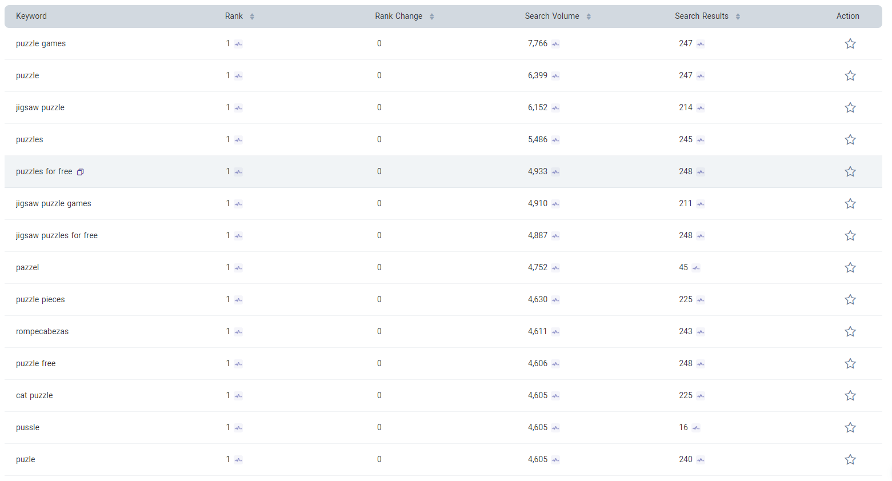Star the 'puzzles' keyword row
The height and width of the screenshot is (481, 892).
(x=850, y=140)
